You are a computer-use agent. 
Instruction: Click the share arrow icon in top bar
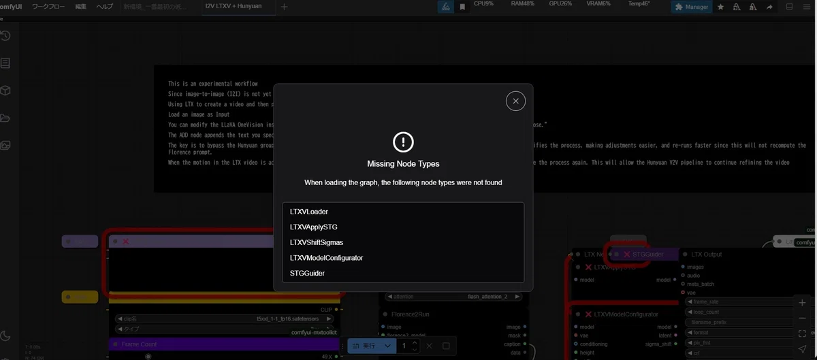[x=769, y=7]
